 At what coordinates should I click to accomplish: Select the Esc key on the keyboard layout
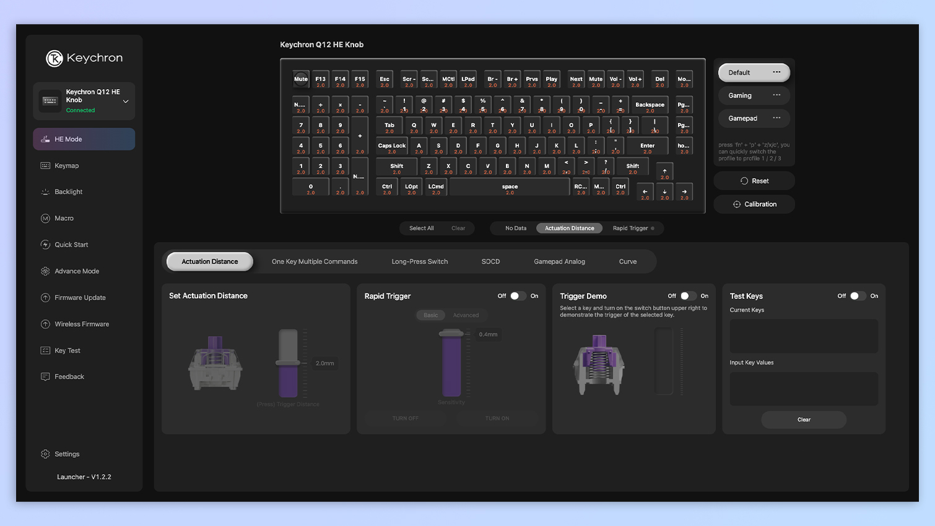[384, 79]
